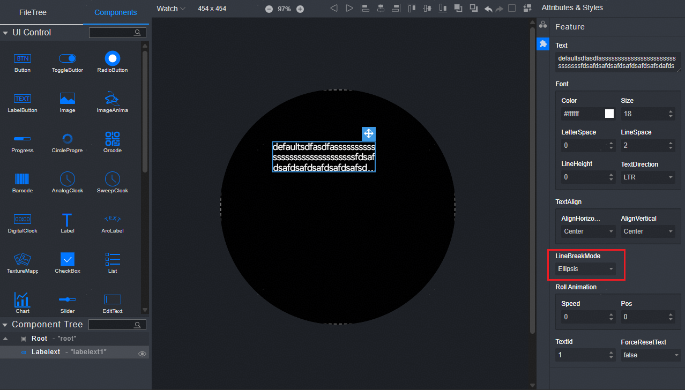Screen dimensions: 685x390
Task: Choose the ArcLabel component
Action: (113, 220)
